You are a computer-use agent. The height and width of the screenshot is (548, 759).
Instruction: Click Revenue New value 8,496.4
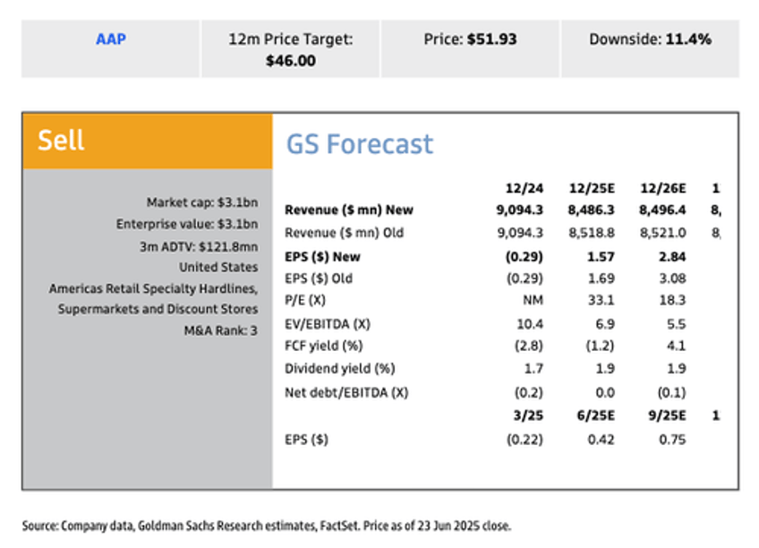point(662,210)
